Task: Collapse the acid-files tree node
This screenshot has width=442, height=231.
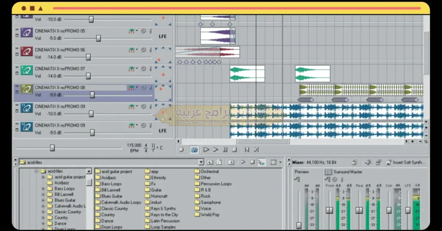Action: point(36,171)
